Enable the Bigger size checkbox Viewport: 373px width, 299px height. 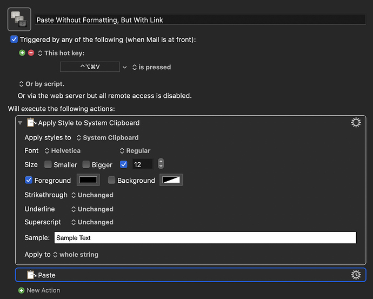click(86, 164)
